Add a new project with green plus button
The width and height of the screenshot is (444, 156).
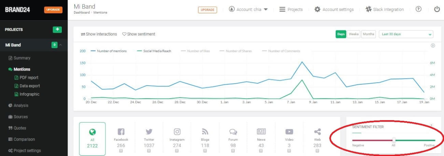point(57,29)
